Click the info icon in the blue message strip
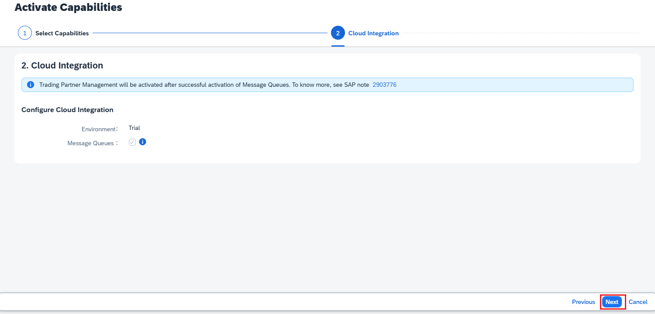Screen dimensions: 655x314 point(31,85)
